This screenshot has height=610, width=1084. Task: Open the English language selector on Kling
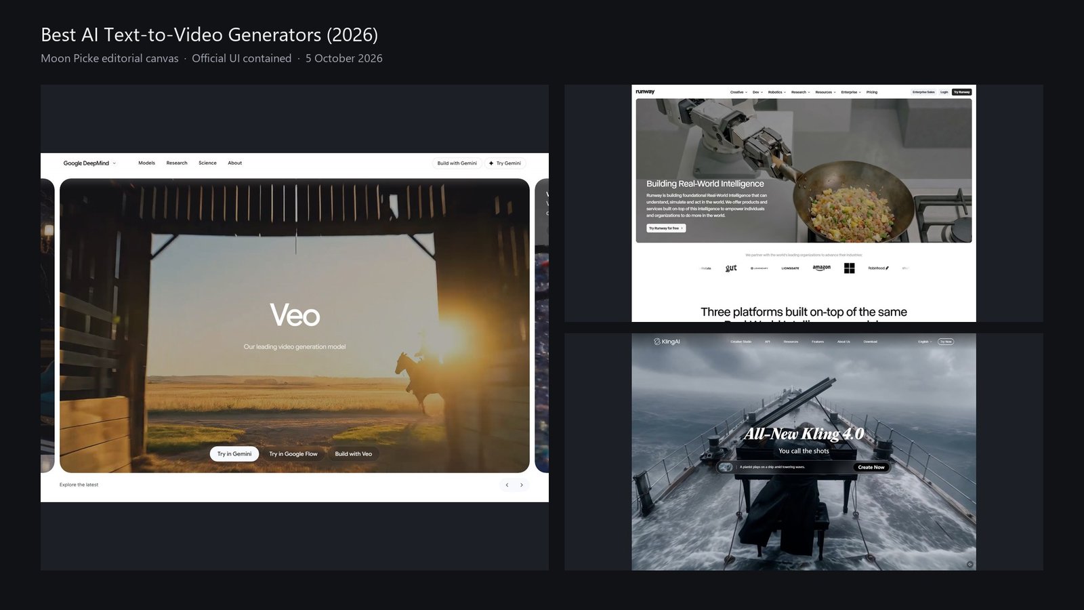pos(925,342)
